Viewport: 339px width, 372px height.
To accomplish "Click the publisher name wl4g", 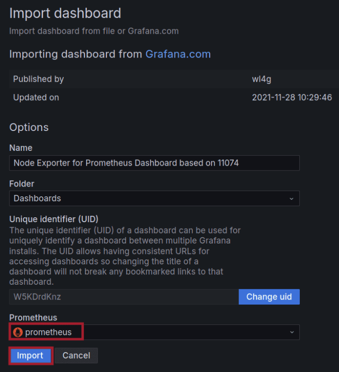I will pyautogui.click(x=262, y=79).
